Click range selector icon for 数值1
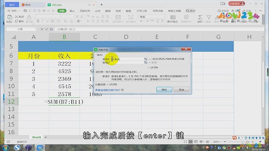 (146, 59)
